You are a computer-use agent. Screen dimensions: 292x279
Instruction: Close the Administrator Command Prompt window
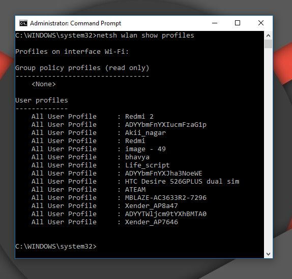[x=261, y=23]
